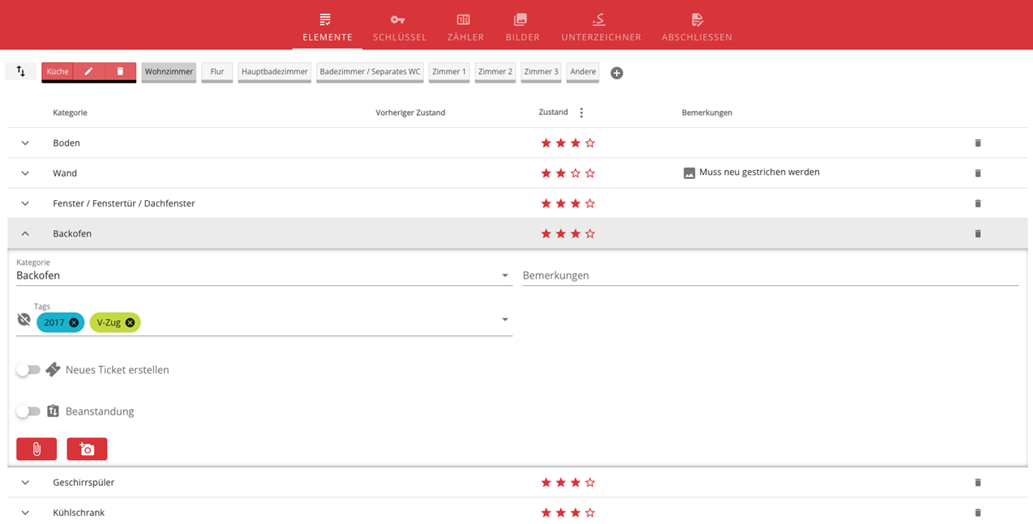The image size is (1033, 524).
Task: Select the Andere room
Action: tap(582, 71)
